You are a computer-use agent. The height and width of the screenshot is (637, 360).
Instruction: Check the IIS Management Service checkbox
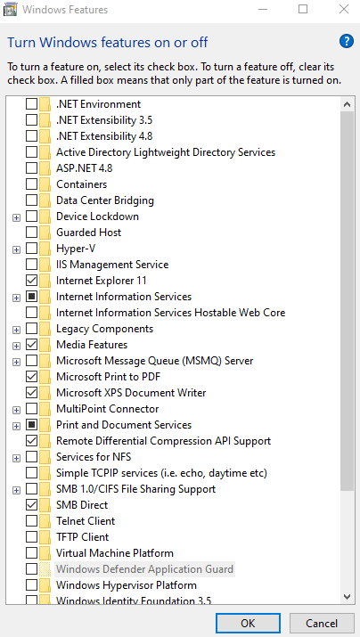(x=32, y=265)
